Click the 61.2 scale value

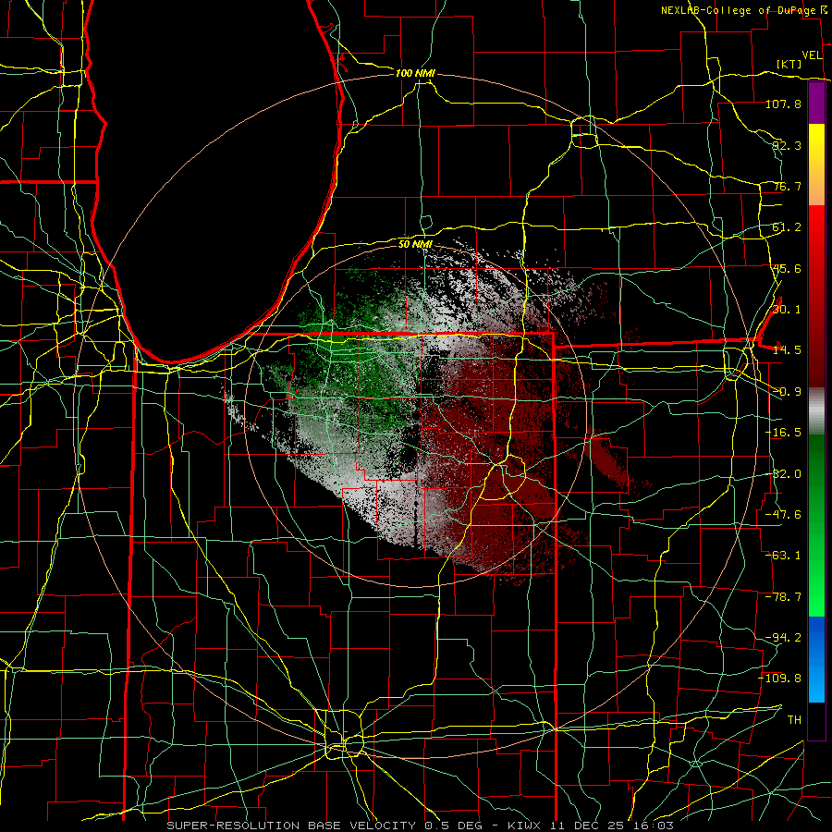(787, 227)
